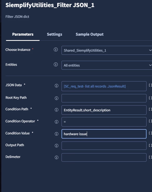Image resolution: width=152 pixels, height=192 pixels.
Task: Open placeholder picker beside JSON Data field
Action: point(150,85)
